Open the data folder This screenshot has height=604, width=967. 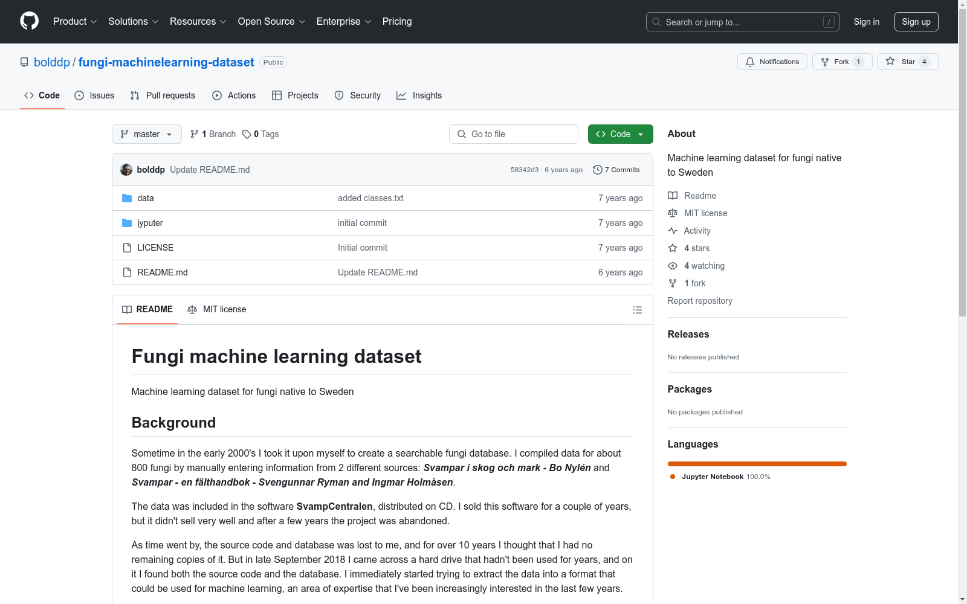(x=146, y=198)
